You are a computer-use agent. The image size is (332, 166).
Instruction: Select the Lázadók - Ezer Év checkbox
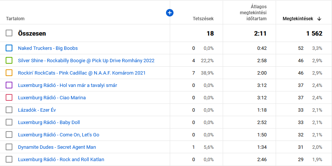click(x=9, y=110)
